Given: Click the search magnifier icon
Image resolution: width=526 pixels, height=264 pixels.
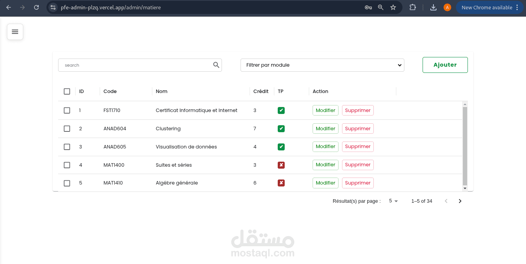Looking at the screenshot, I should (x=216, y=65).
